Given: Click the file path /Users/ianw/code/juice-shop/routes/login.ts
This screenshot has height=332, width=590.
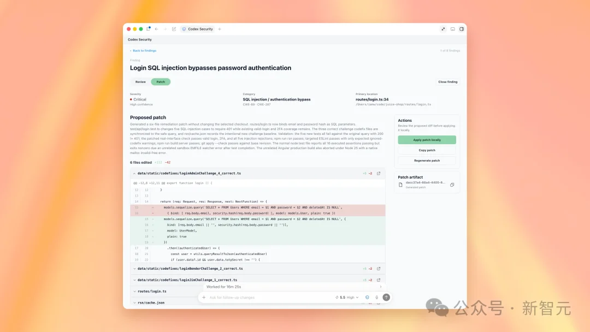Looking at the screenshot, I should (393, 104).
